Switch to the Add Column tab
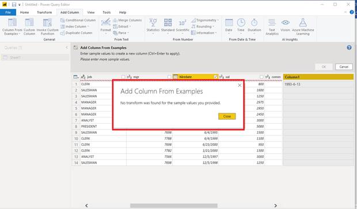This screenshot has width=357, height=209. tap(70, 12)
